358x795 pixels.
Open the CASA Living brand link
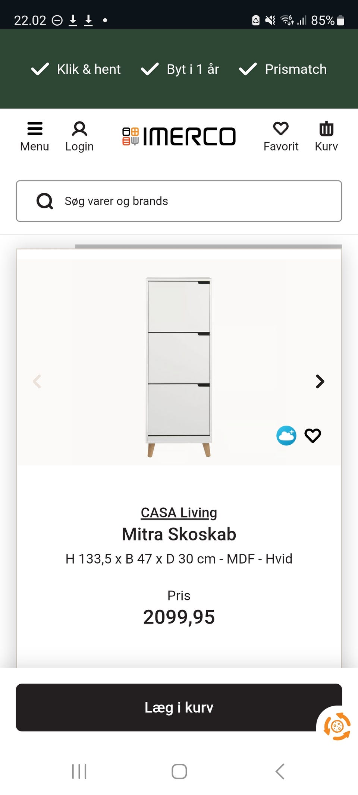pos(179,513)
